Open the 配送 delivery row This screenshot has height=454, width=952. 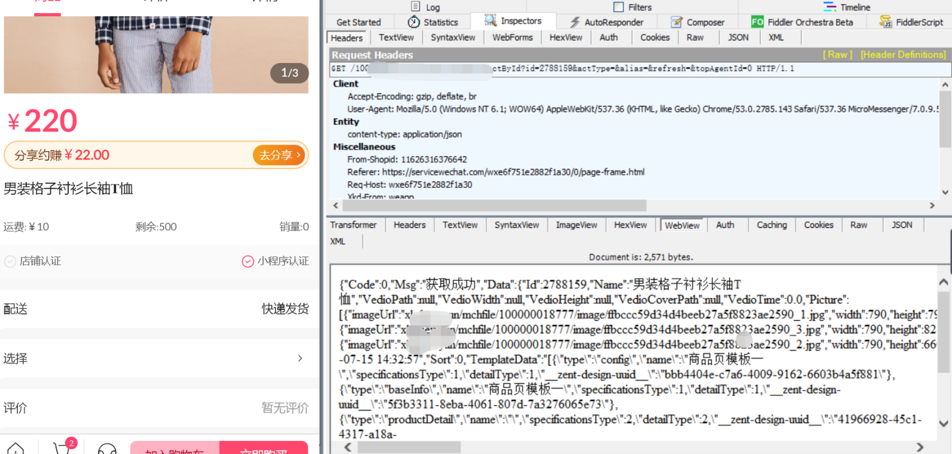click(156, 309)
